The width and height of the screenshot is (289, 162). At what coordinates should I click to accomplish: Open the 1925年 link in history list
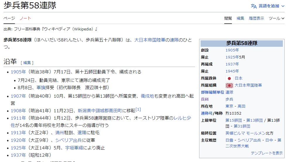18,148
